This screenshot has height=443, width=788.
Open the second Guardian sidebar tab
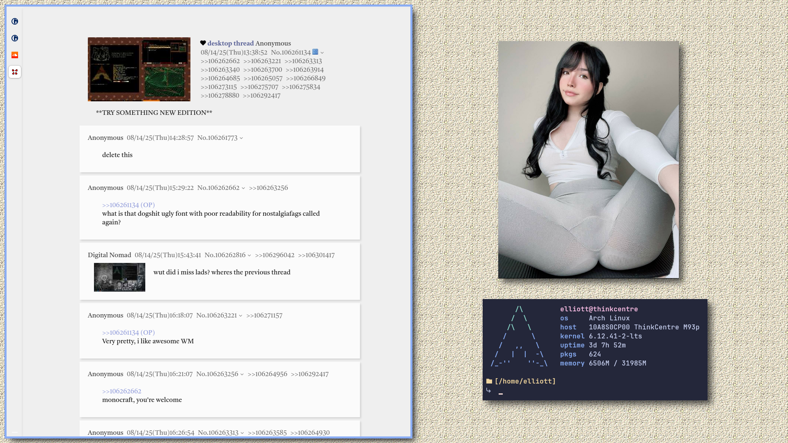pos(15,38)
